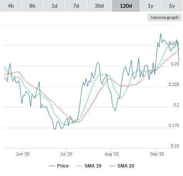Screen dimensions: 183x176
Task: Click the Jul '25 axis label
Action: tap(66, 154)
